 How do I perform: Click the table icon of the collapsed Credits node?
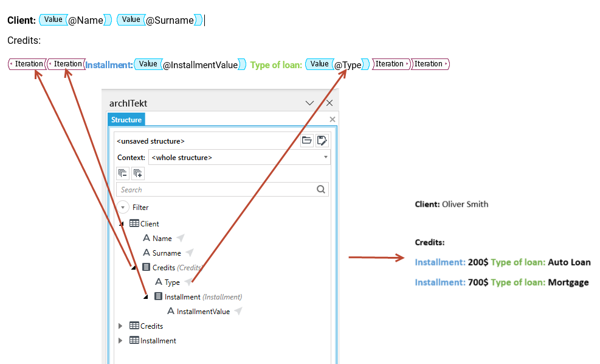pyautogui.click(x=134, y=326)
